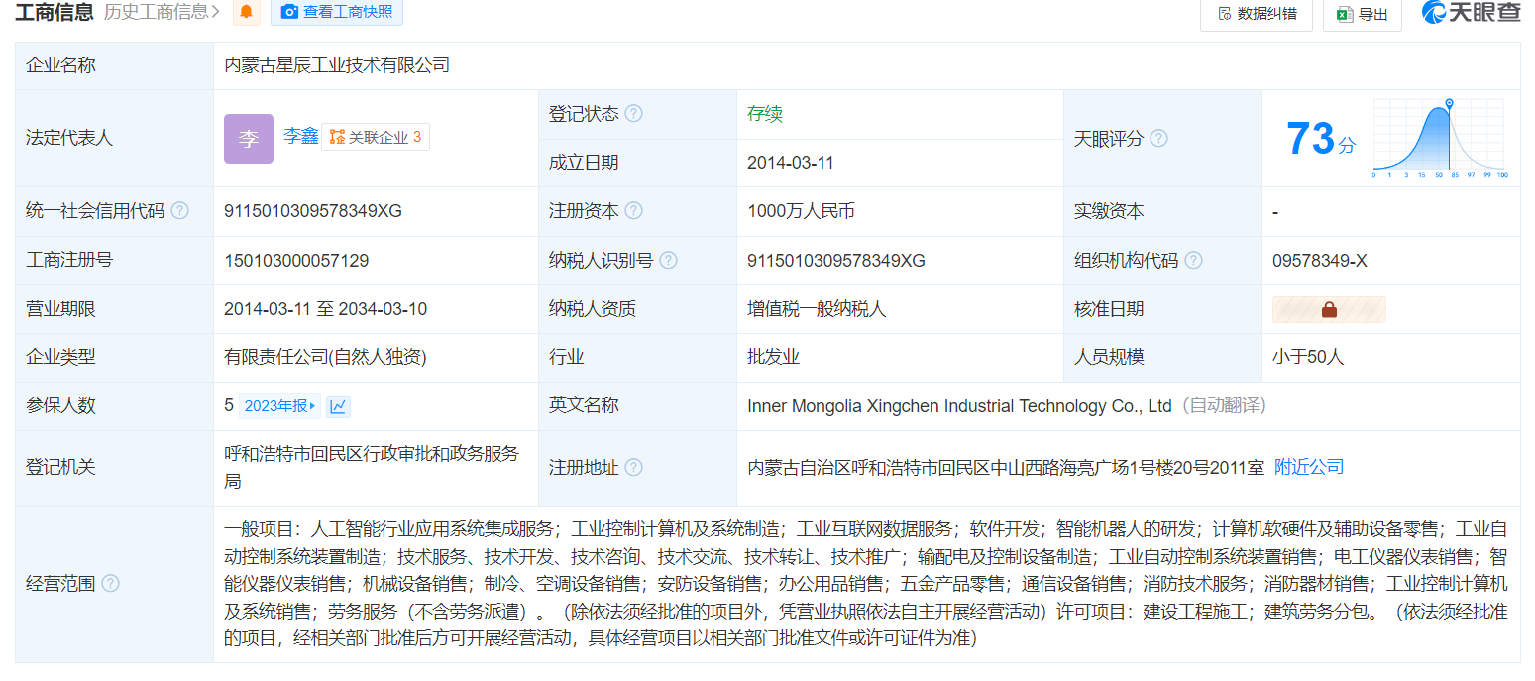This screenshot has width=1535, height=681.
Task: Export data with 导出 button
Action: 1363,14
